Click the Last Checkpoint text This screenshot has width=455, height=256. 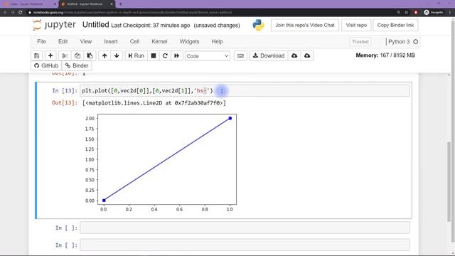coord(150,26)
